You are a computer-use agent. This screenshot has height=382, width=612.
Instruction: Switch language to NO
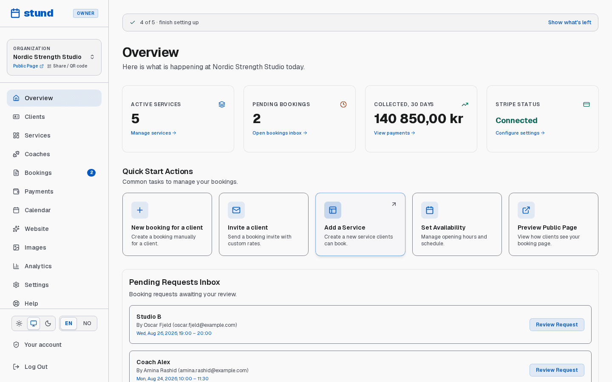click(87, 323)
